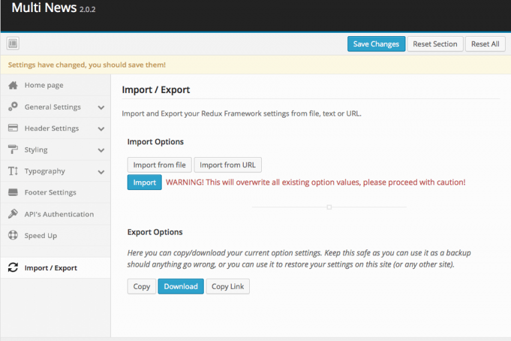Click the Header Settings card icon
This screenshot has width=511, height=341.
tap(13, 128)
